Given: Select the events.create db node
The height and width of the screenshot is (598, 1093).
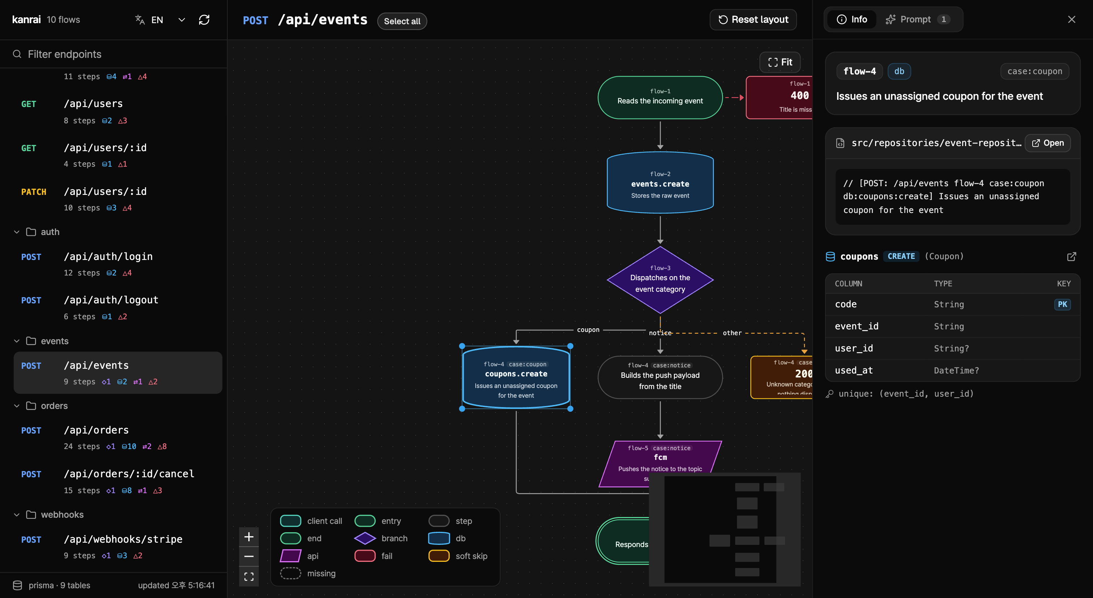Looking at the screenshot, I should pos(660,183).
